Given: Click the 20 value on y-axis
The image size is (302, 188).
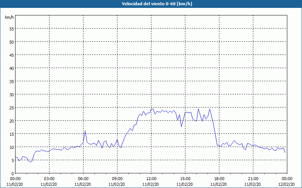Looking at the screenshot, I should (x=12, y=121).
